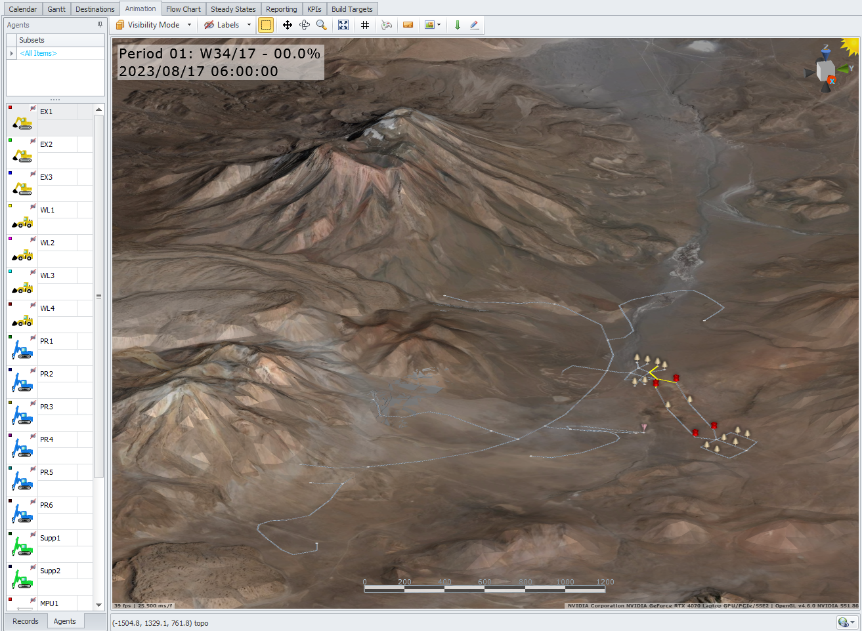Open the Labels dropdown arrow

click(249, 25)
